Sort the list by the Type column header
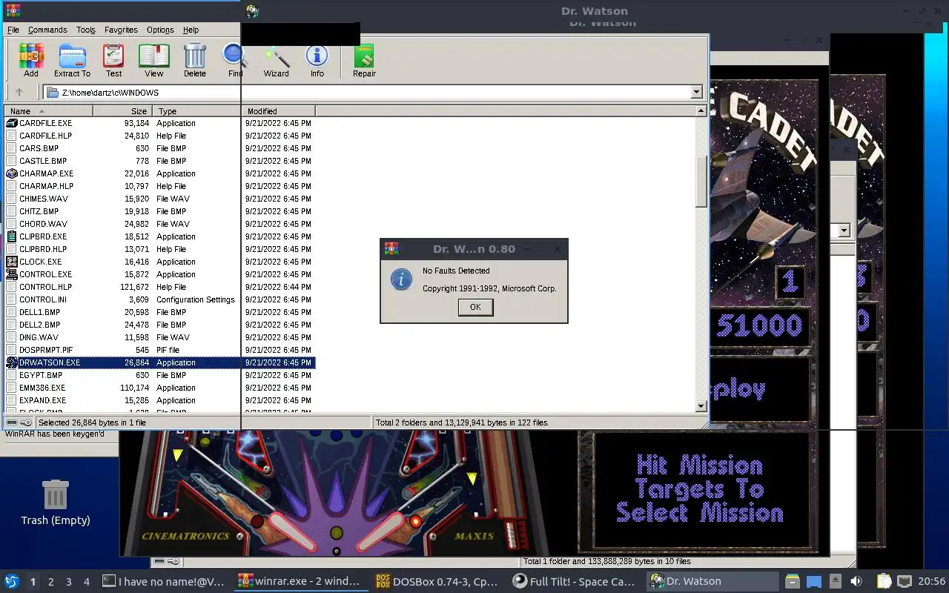Viewport: 949px width, 593px height. (x=196, y=111)
